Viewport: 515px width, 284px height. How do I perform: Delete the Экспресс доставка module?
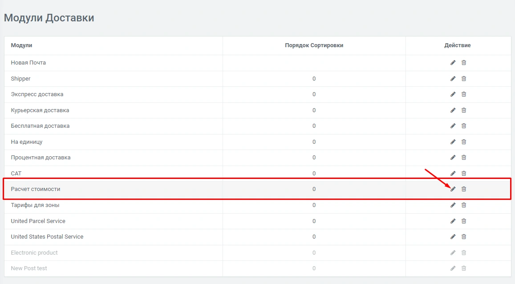[x=463, y=94]
